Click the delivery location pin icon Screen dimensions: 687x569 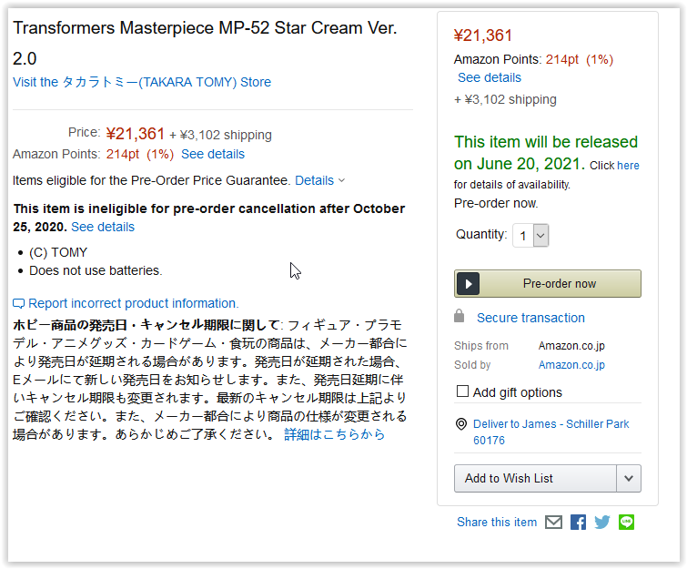click(461, 424)
